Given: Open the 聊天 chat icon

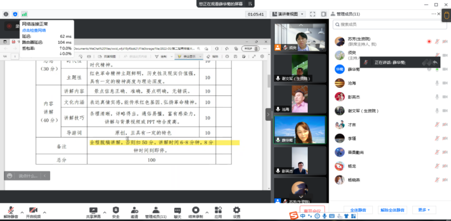Looking at the screenshot, I should tap(177, 210).
